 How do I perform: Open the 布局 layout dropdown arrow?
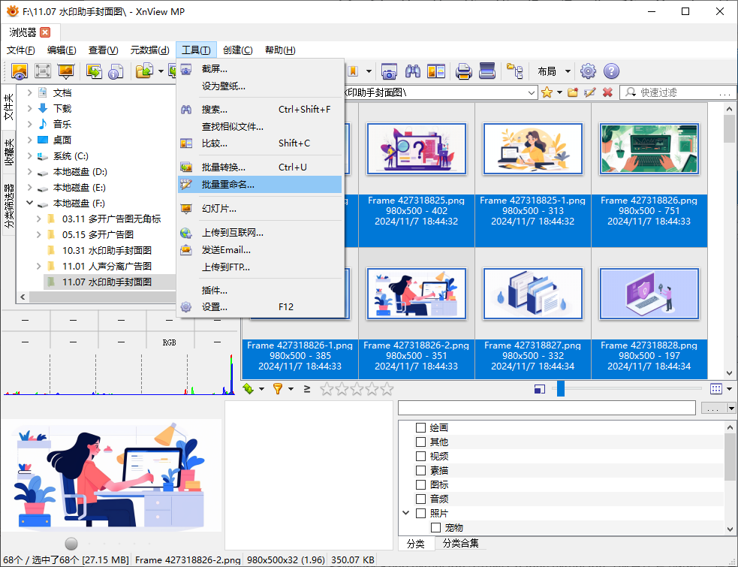568,71
